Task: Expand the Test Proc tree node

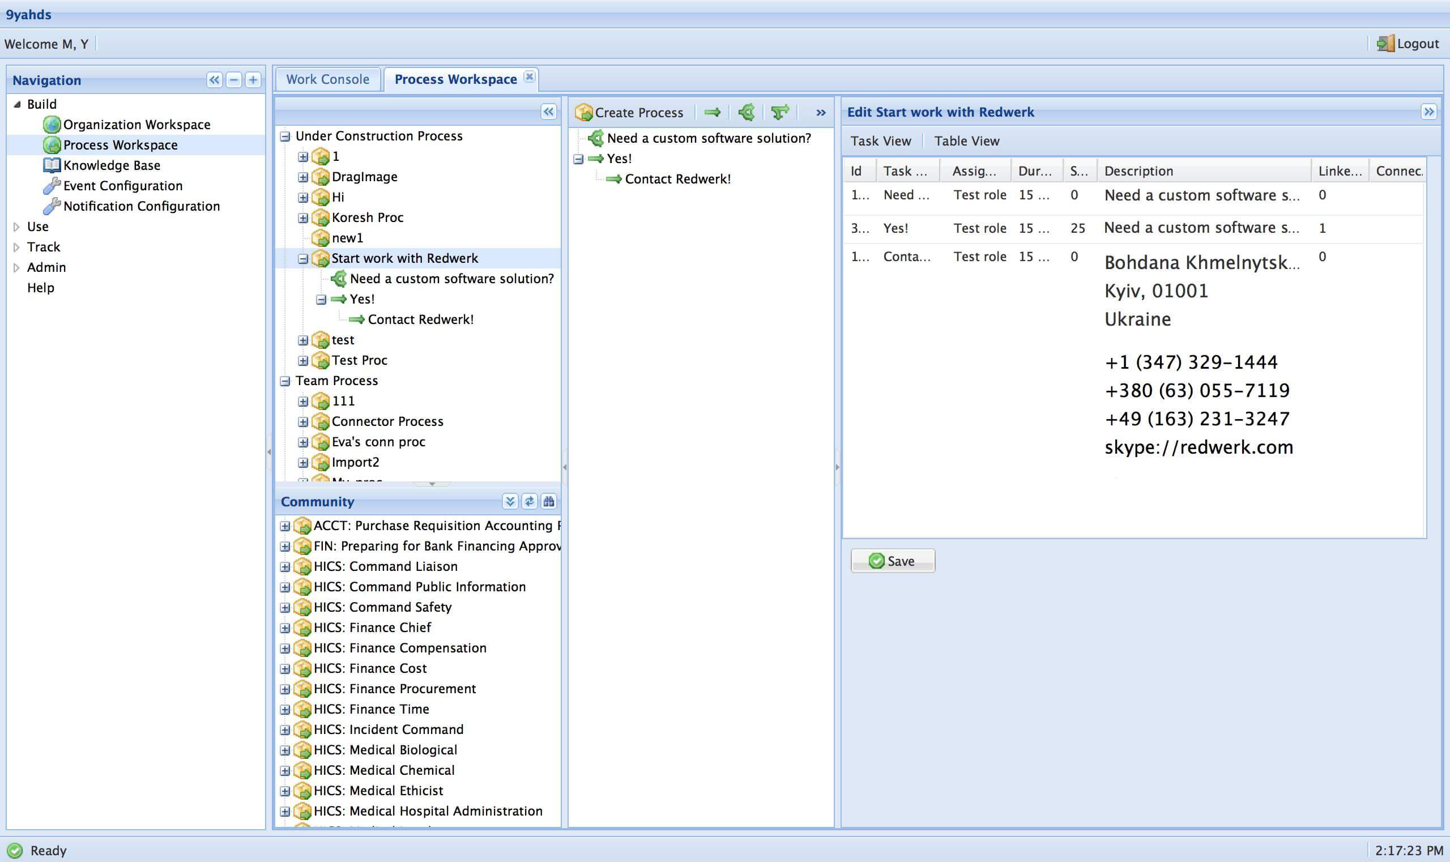Action: click(302, 361)
